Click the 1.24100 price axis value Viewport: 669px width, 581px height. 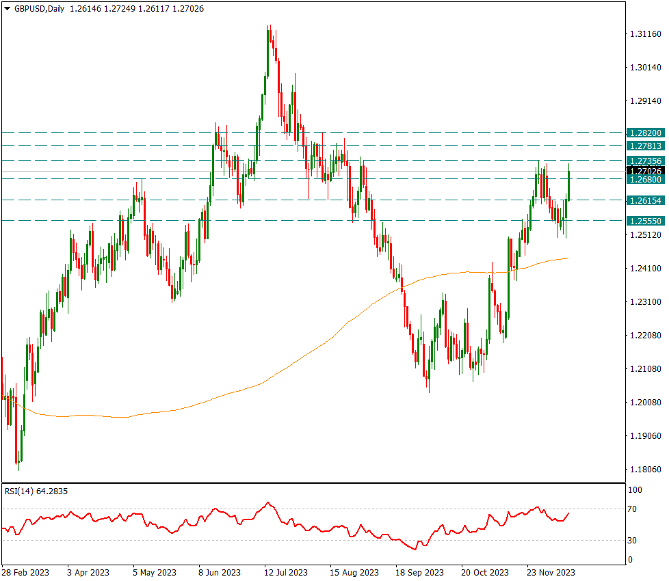(x=646, y=268)
